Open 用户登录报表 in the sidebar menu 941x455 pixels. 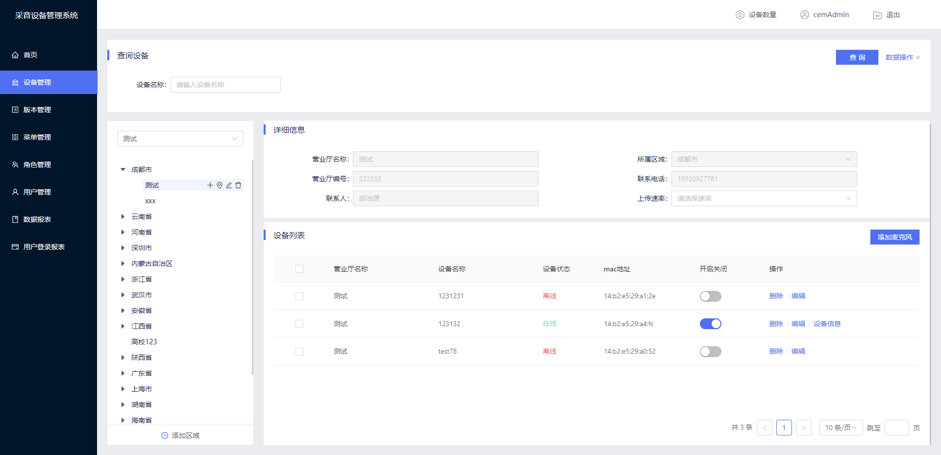tap(49, 247)
